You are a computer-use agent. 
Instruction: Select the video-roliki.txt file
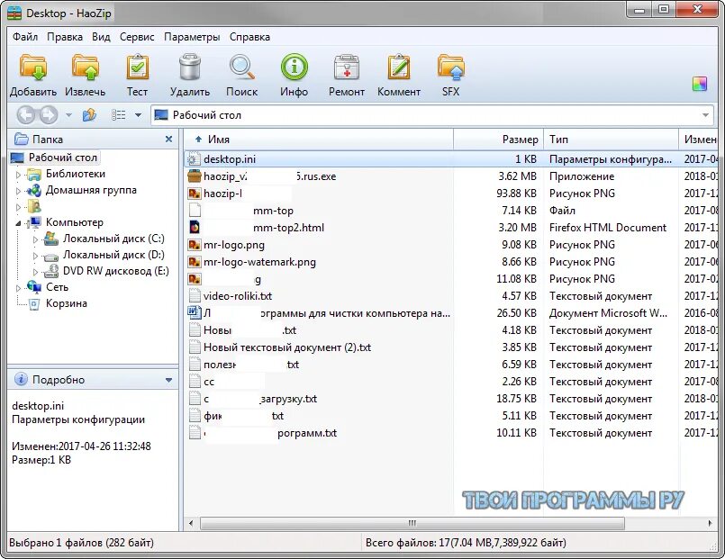point(238,296)
